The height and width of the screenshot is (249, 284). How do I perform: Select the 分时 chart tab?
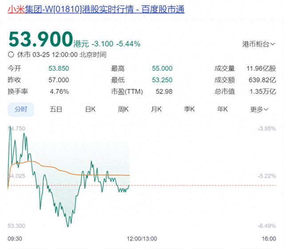coord(21,109)
